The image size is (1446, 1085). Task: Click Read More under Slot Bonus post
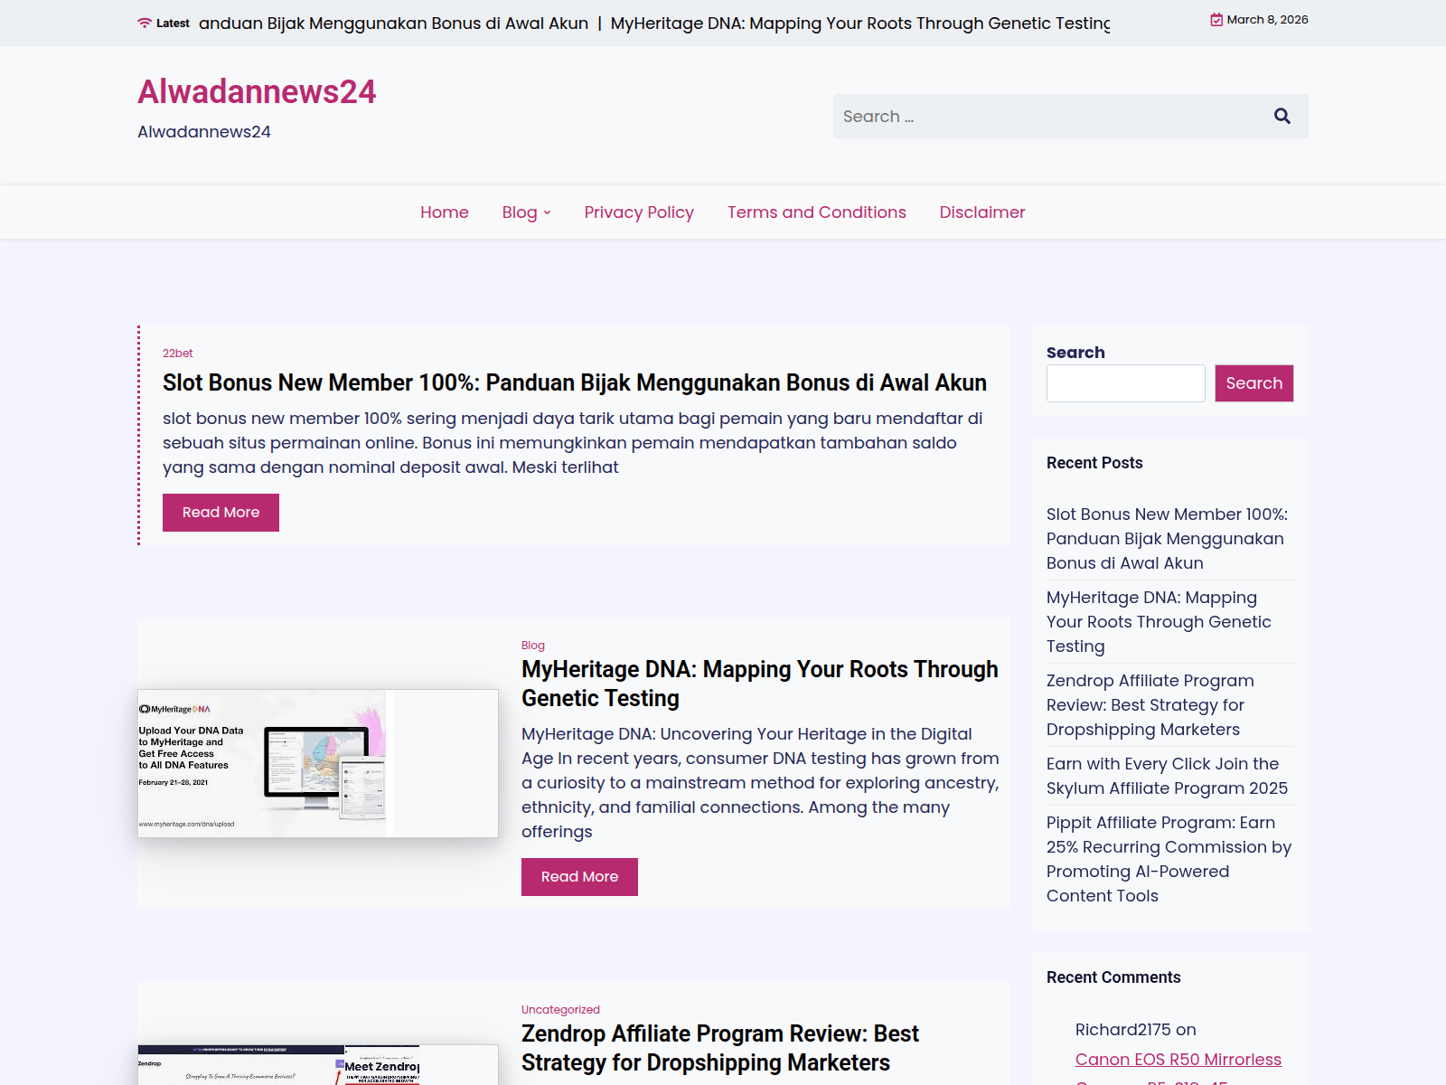tap(221, 513)
